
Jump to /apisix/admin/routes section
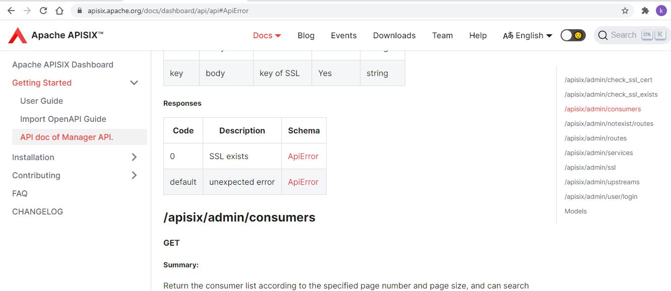pyautogui.click(x=596, y=138)
